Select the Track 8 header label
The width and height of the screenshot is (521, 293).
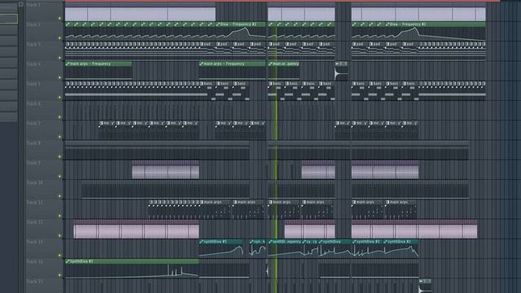pos(33,143)
